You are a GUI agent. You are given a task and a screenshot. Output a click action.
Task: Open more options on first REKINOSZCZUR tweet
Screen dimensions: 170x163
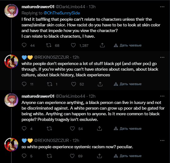(x=162, y=57)
